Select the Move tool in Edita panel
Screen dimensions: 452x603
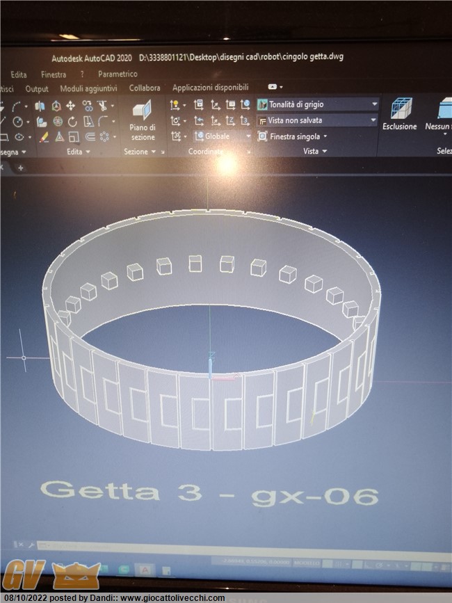[x=70, y=106]
